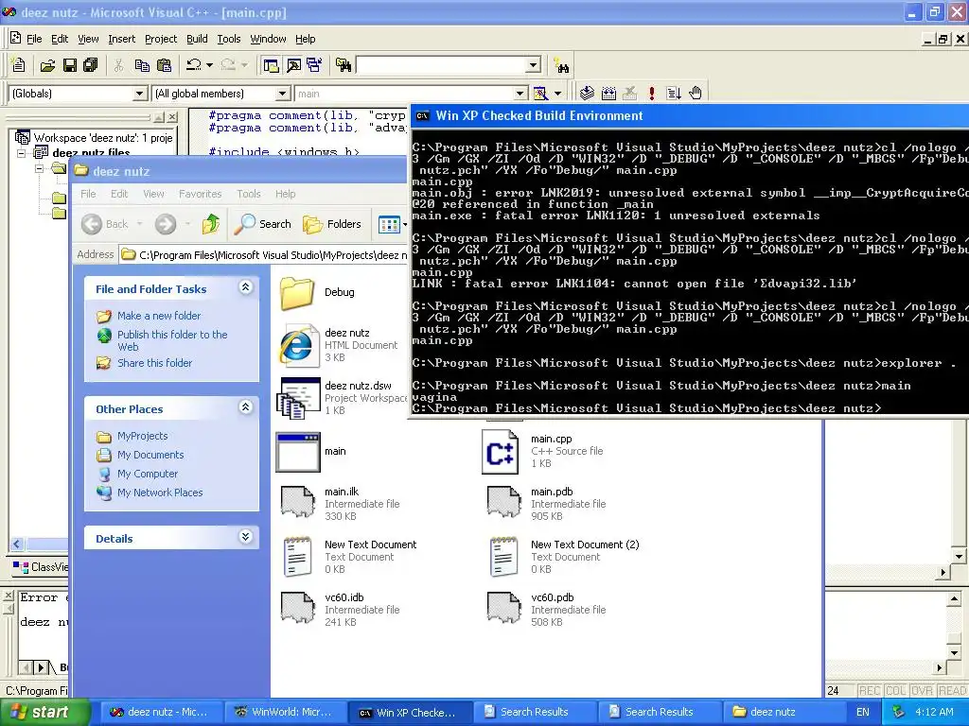Click Share this folder link
Image resolution: width=969 pixels, height=726 pixels.
154,363
